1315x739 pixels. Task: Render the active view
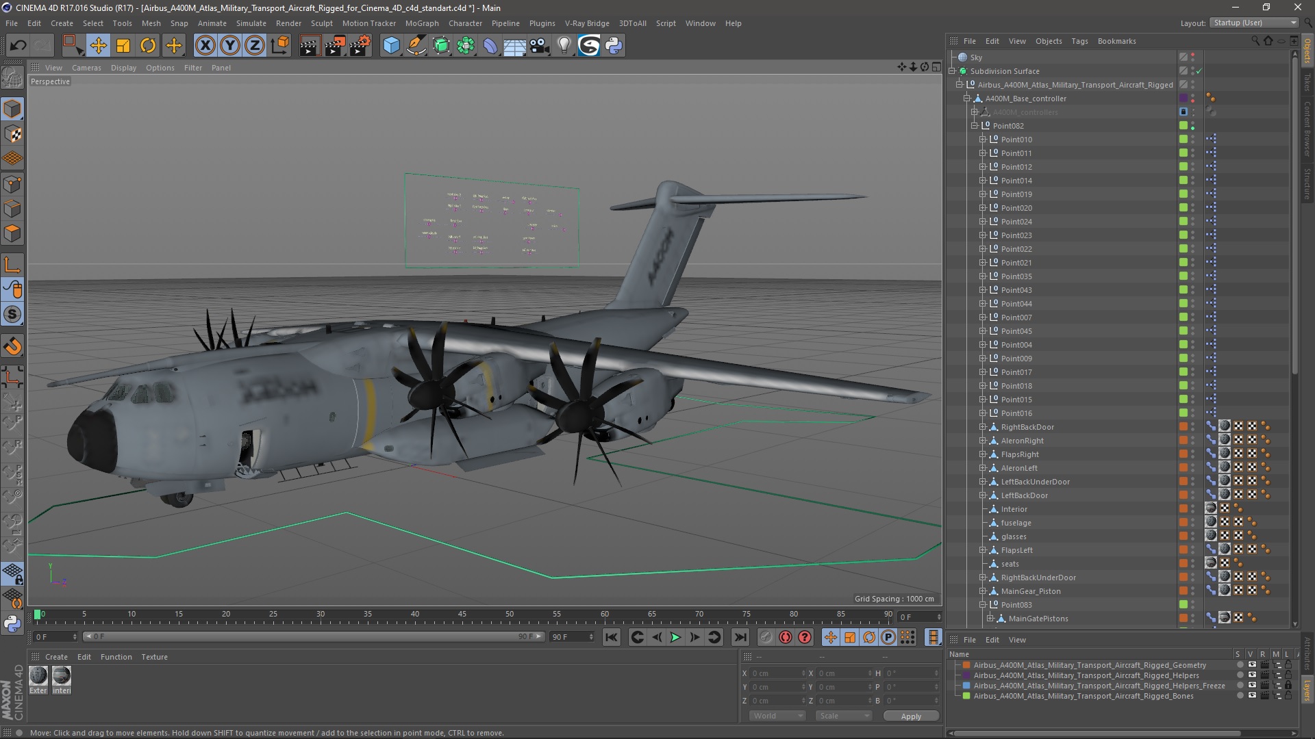(x=310, y=46)
